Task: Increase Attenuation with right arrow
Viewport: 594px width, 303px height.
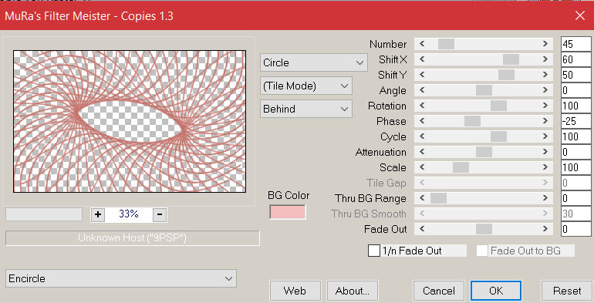Action: tap(545, 152)
